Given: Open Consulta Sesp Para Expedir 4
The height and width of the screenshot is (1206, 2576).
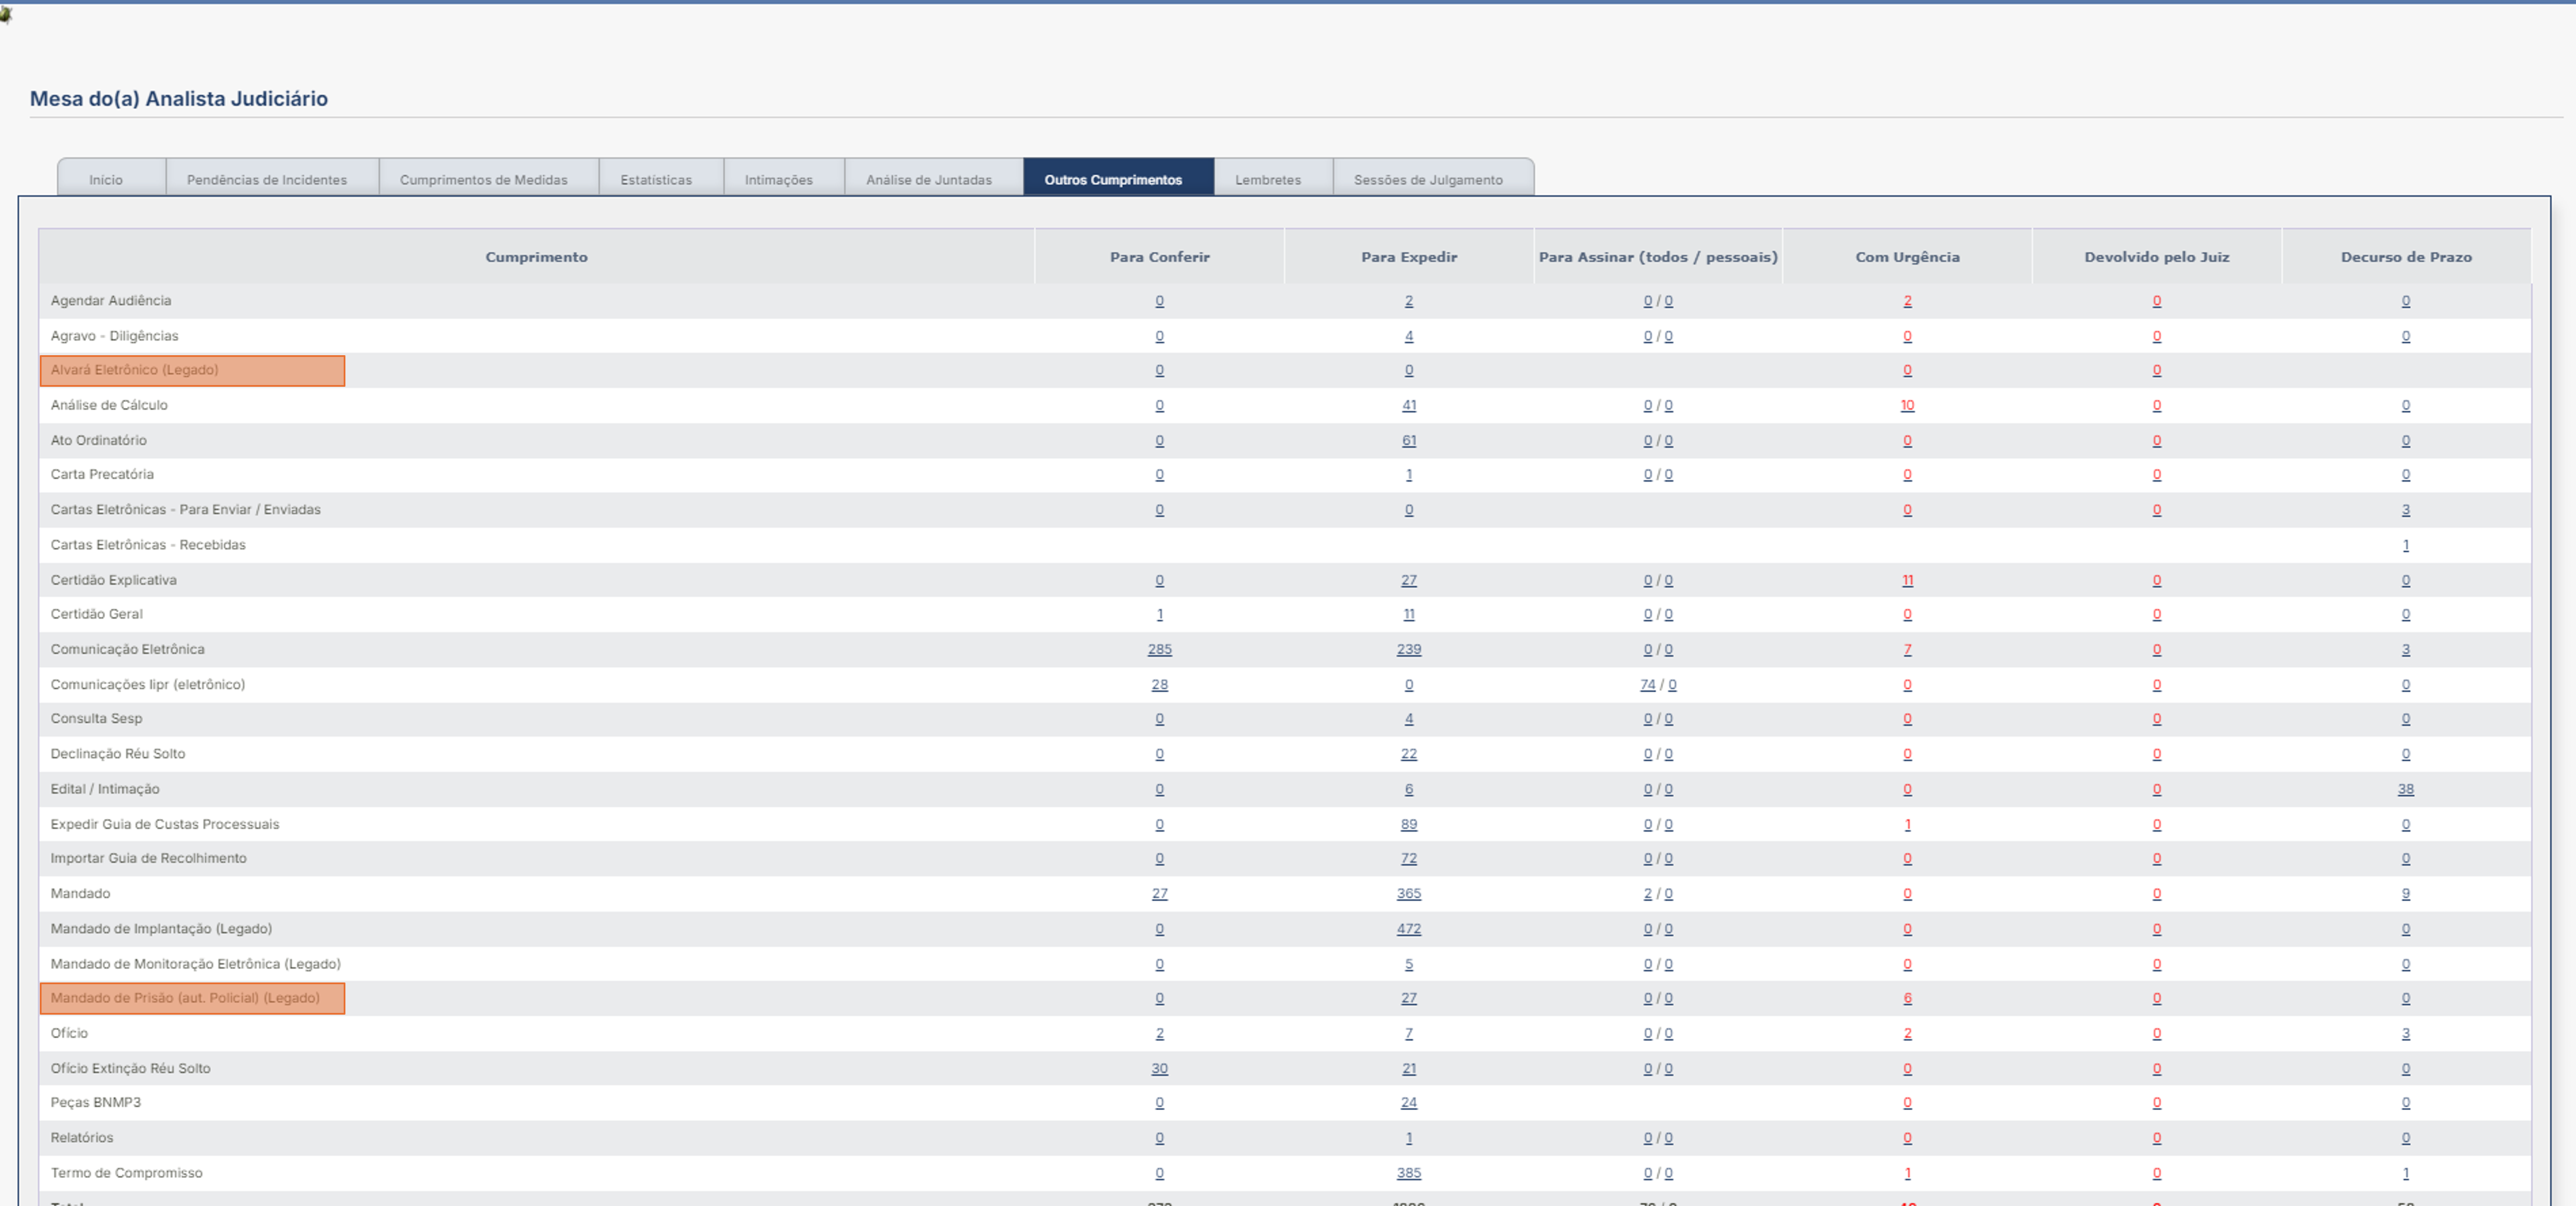Looking at the screenshot, I should [1409, 719].
